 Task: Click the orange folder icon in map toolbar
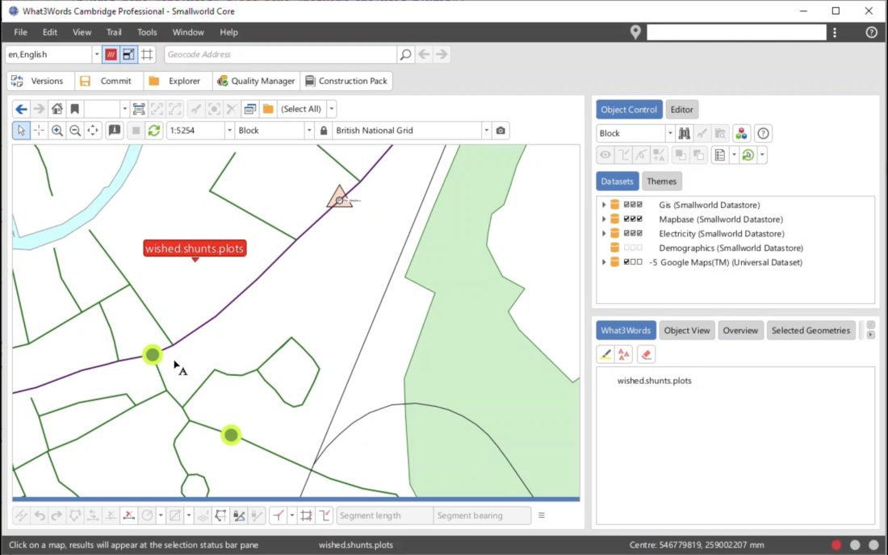[269, 109]
